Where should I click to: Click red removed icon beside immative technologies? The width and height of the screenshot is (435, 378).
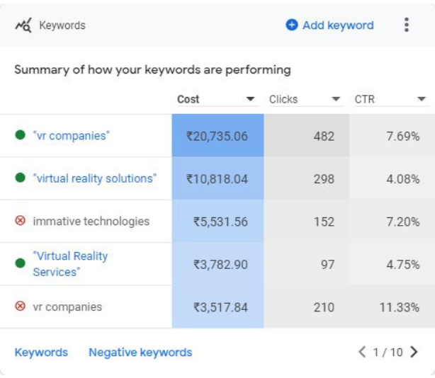tap(20, 221)
